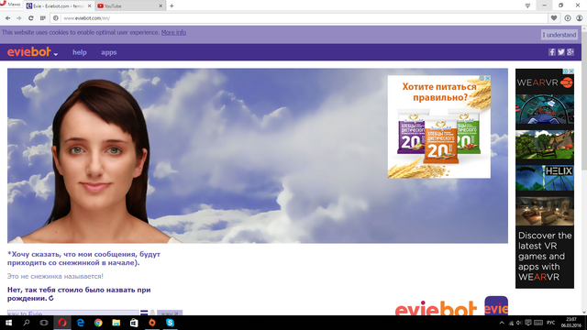
Task: Open the help menu item
Action: click(80, 52)
